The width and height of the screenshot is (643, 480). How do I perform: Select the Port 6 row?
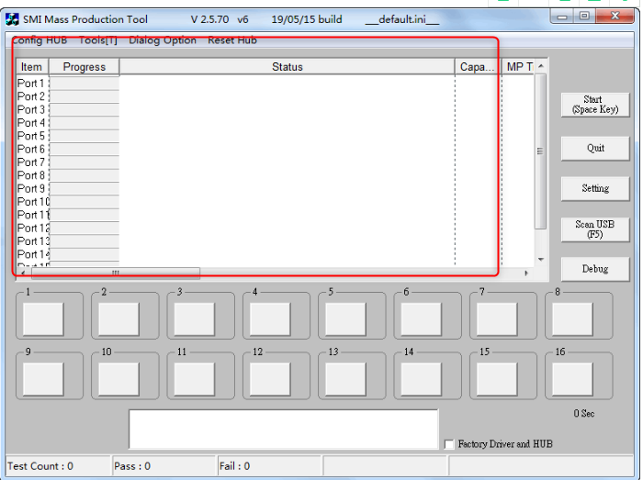pyautogui.click(x=276, y=149)
